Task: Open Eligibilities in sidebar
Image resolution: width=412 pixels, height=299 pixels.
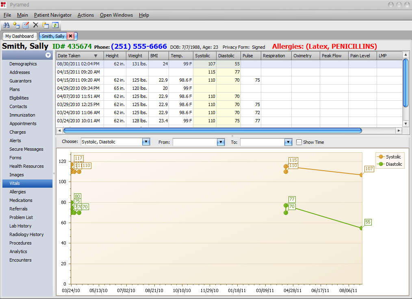Action: pyautogui.click(x=19, y=98)
